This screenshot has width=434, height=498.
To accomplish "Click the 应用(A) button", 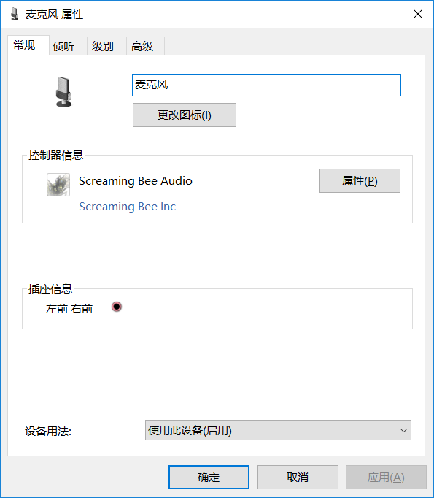I will [386, 477].
